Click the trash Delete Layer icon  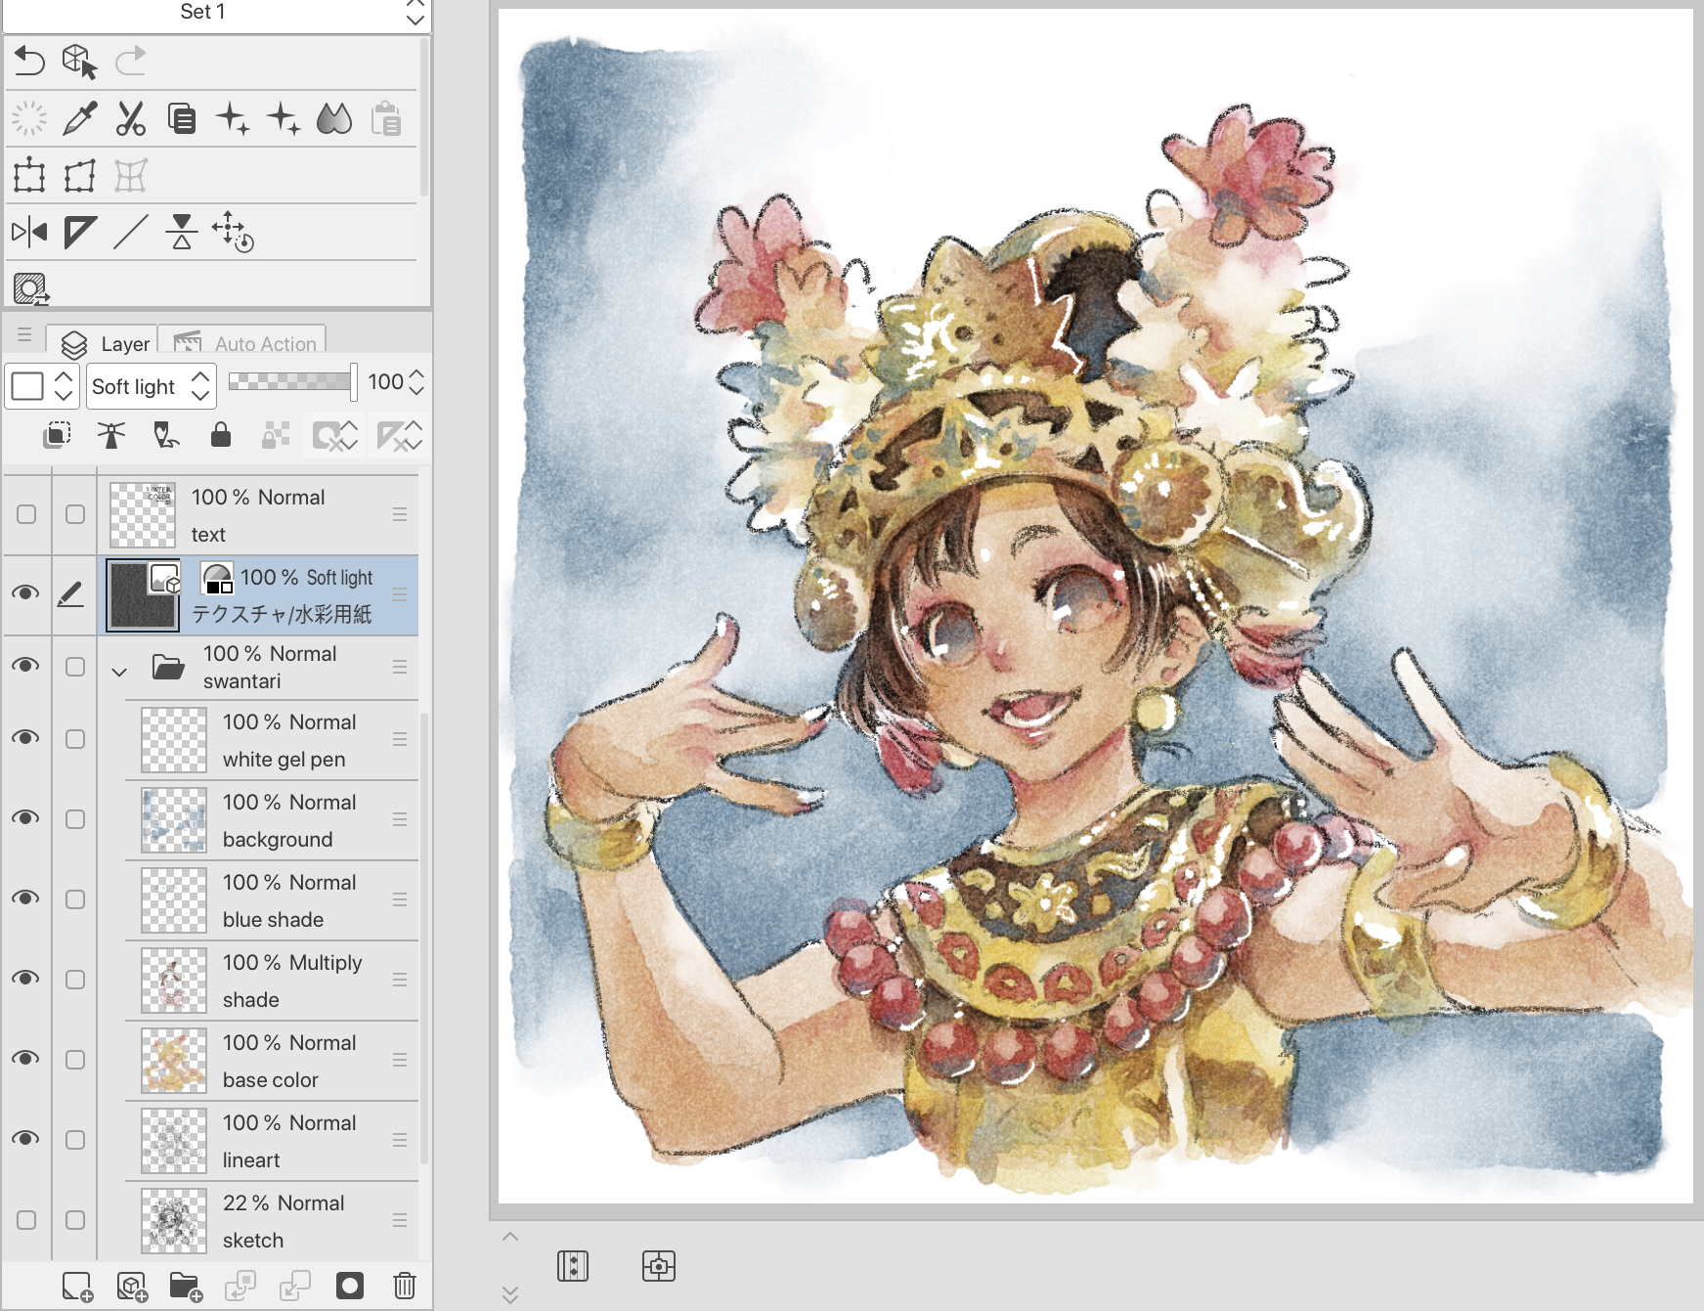click(404, 1285)
